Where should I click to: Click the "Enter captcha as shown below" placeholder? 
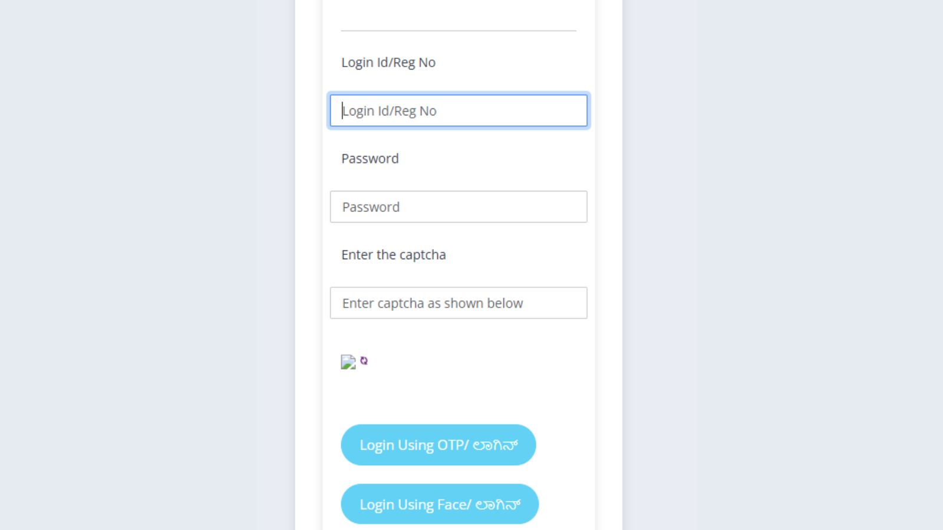point(433,303)
